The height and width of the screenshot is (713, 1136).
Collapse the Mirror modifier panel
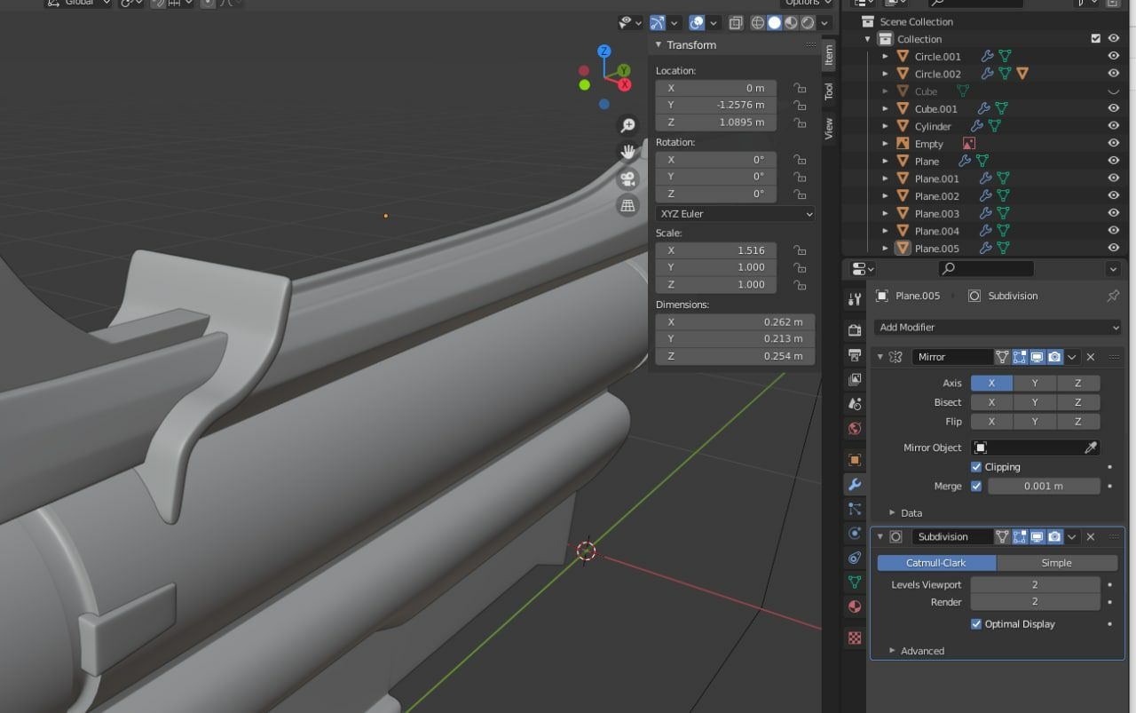[x=880, y=357]
